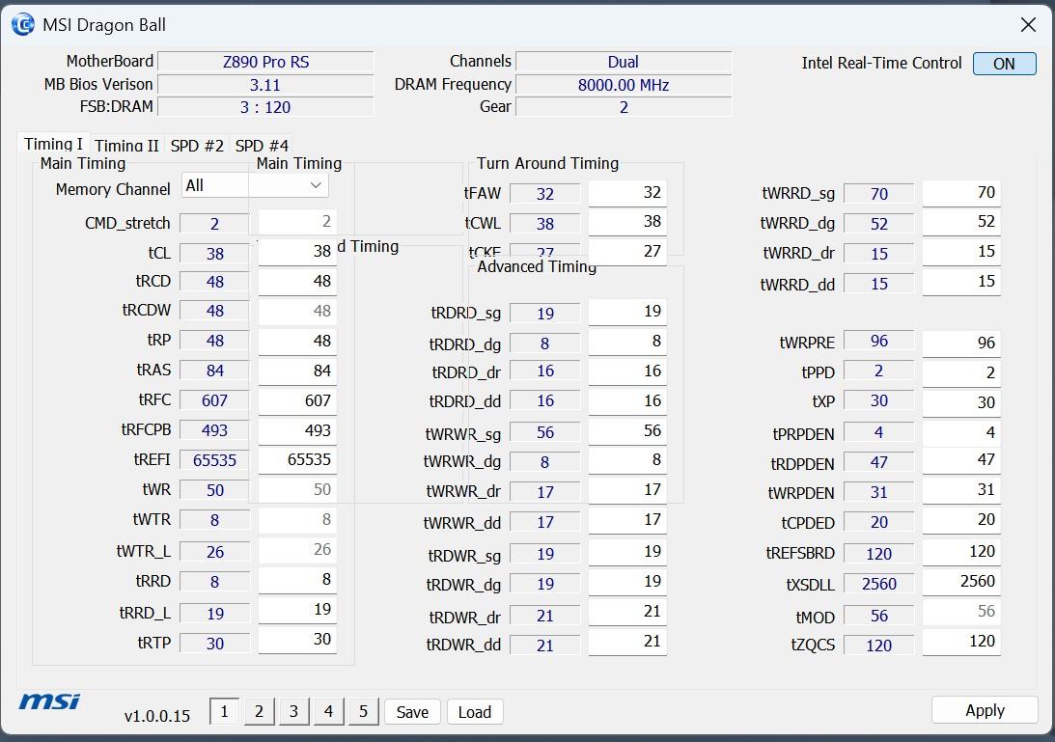Switch to the SPD #4 tab

click(262, 146)
